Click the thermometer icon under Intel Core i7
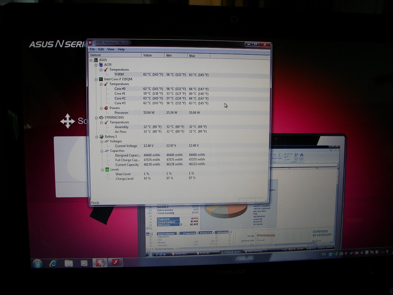The height and width of the screenshot is (295, 393). click(106, 84)
